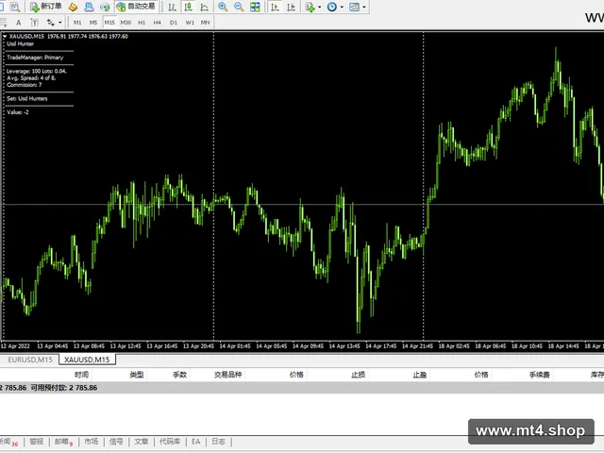Set timeframe to H1
604x453 pixels.
[142, 23]
